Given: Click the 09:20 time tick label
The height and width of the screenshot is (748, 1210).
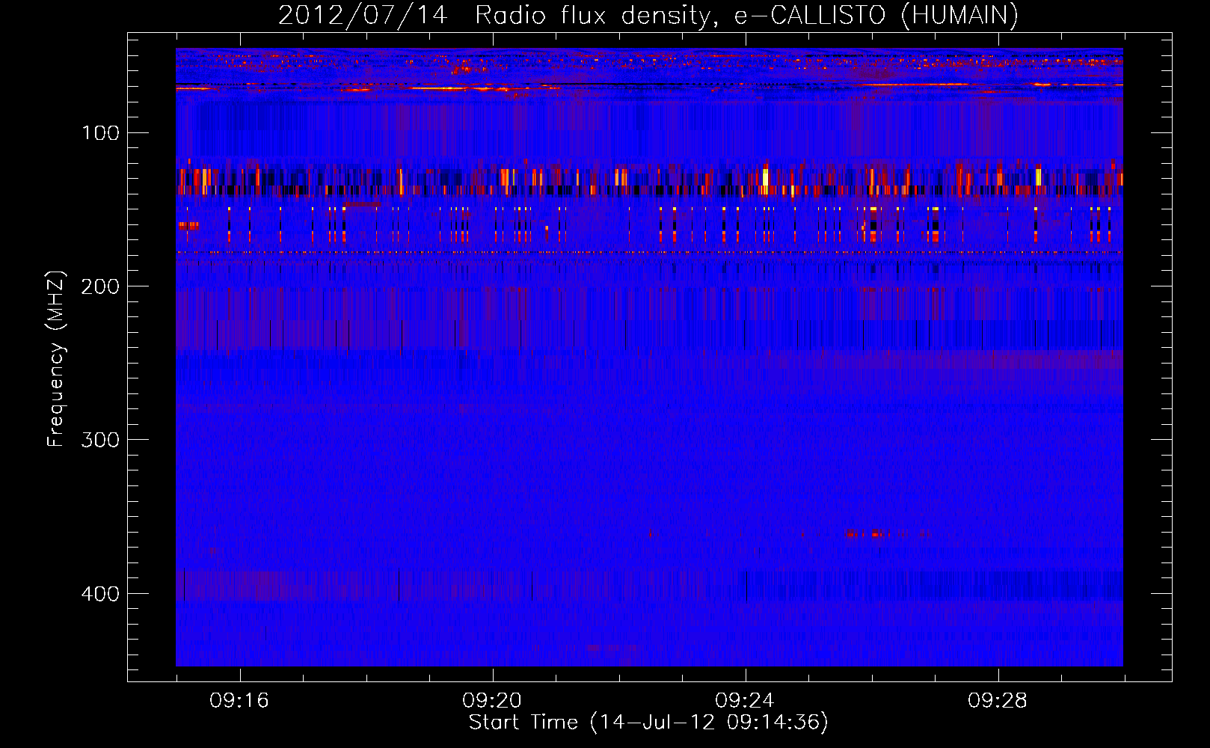Looking at the screenshot, I should coord(492,701).
